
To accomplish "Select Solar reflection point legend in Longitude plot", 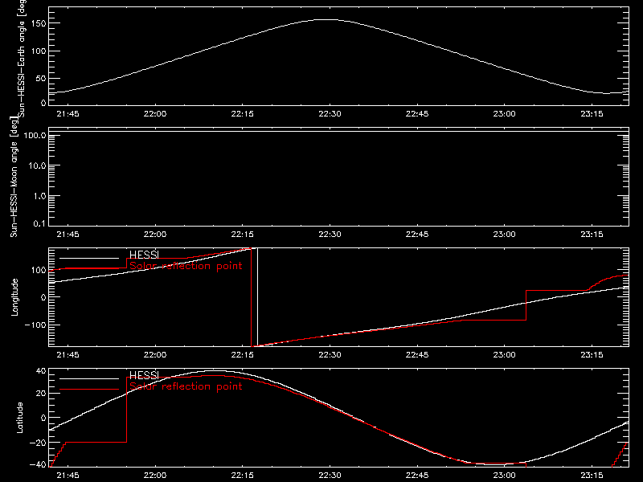I will click(186, 266).
